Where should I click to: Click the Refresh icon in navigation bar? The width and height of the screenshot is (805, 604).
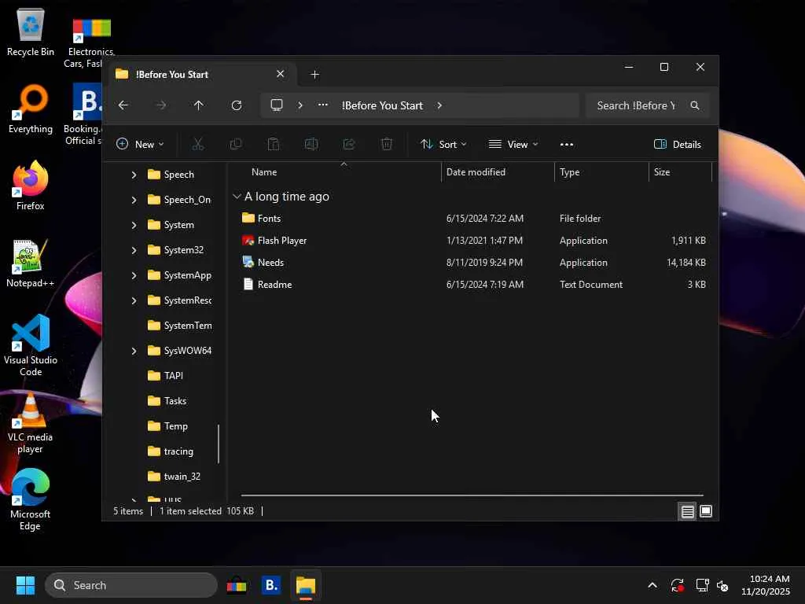pyautogui.click(x=237, y=105)
